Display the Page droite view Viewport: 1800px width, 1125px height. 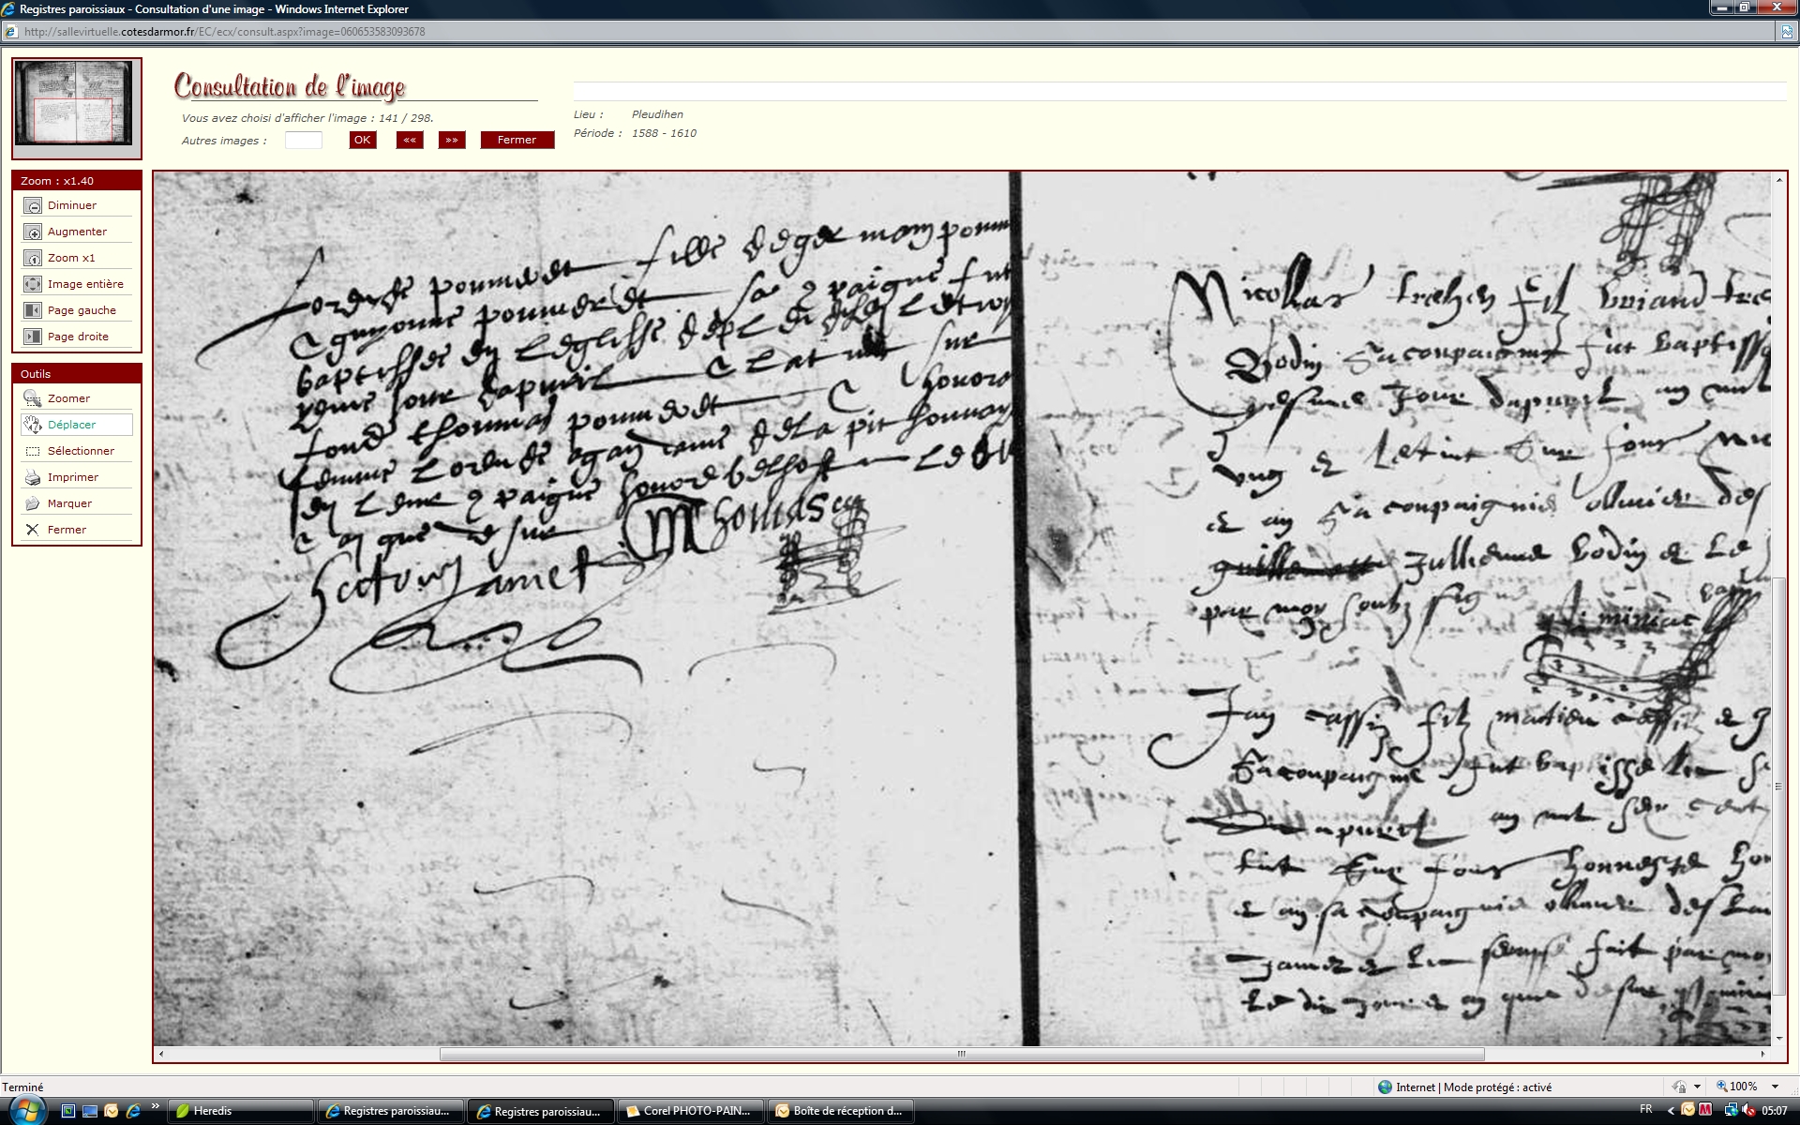pyautogui.click(x=78, y=337)
